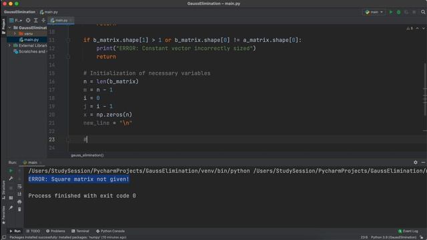The height and width of the screenshot is (240, 427).
Task: Click the python path link in console output
Action: [139, 171]
